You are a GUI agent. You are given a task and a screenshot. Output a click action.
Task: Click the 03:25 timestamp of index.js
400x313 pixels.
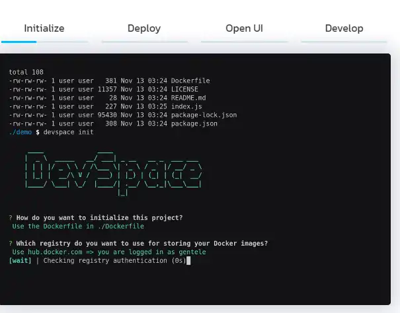(157, 106)
